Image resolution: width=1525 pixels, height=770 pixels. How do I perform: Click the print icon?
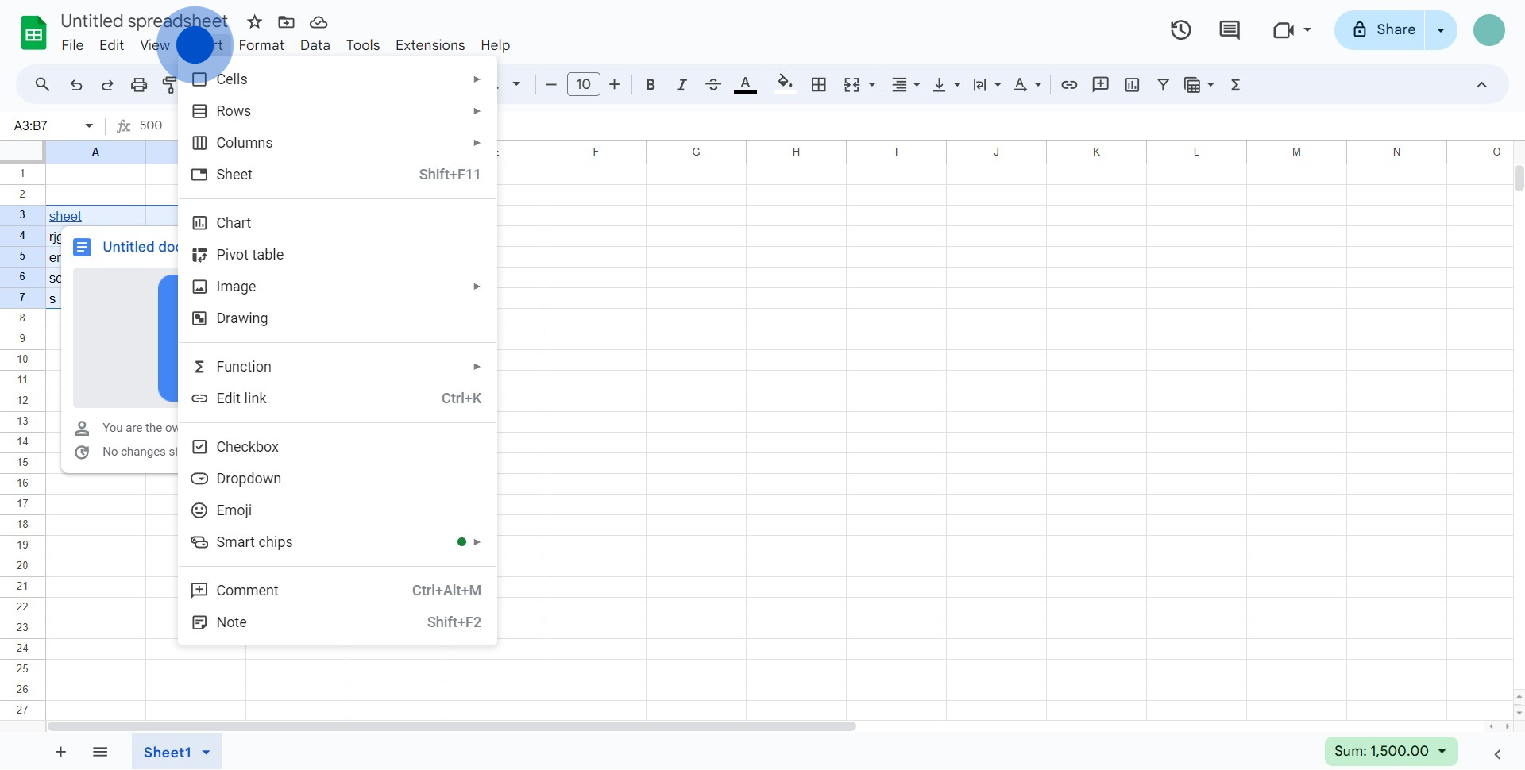click(x=139, y=85)
